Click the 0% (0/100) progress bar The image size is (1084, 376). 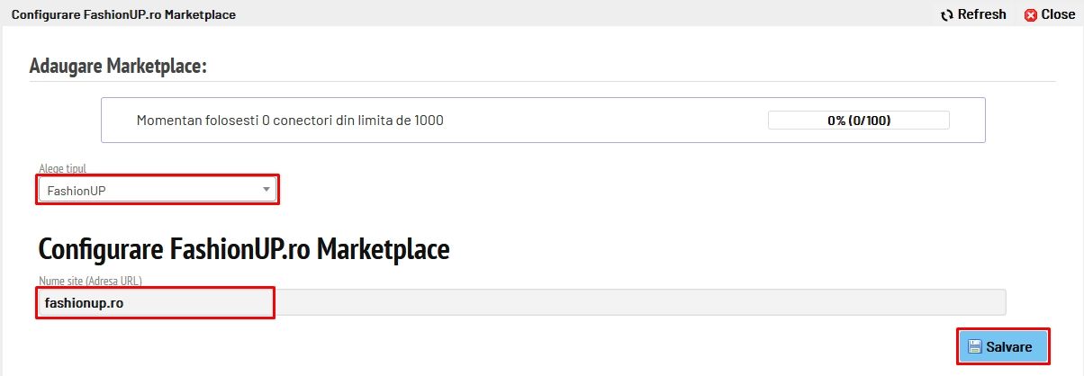tap(858, 121)
